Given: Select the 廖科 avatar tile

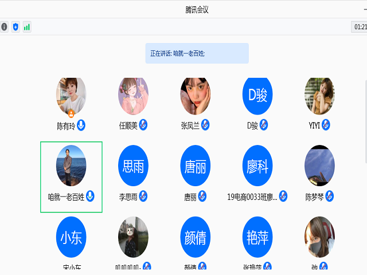Looking at the screenshot, I should tap(257, 166).
